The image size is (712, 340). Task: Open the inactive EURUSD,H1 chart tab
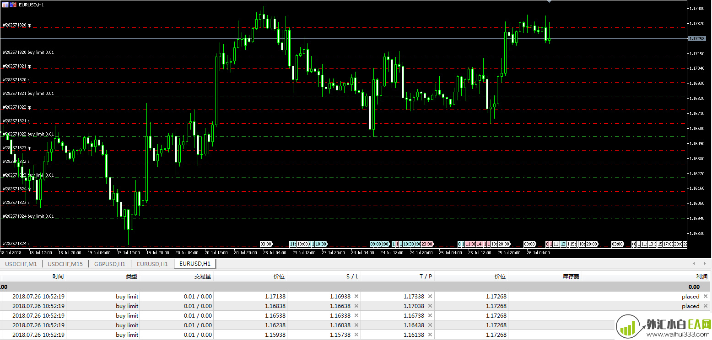(x=152, y=264)
